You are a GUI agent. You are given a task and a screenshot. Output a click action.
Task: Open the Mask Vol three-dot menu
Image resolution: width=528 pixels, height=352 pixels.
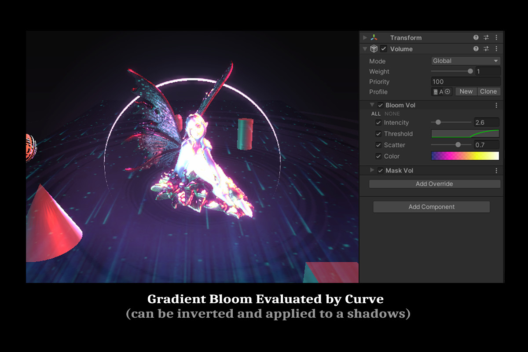496,170
